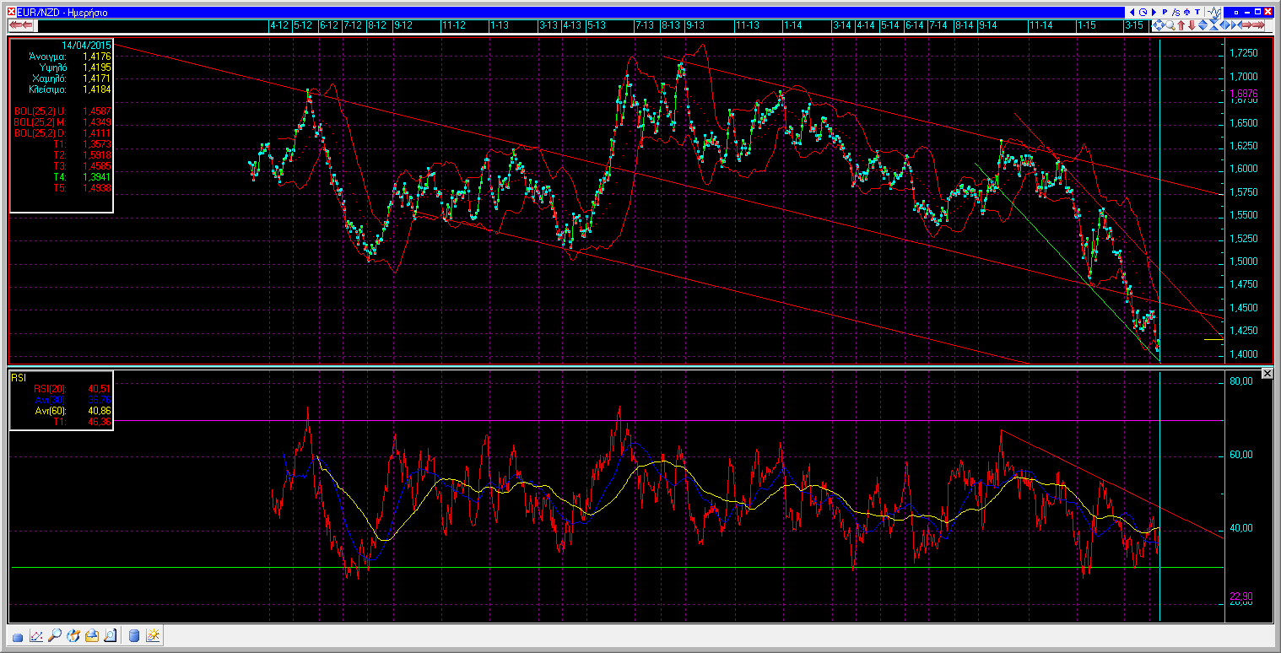
Task: Click the four-way pan arrows icon
Action: [1159, 25]
